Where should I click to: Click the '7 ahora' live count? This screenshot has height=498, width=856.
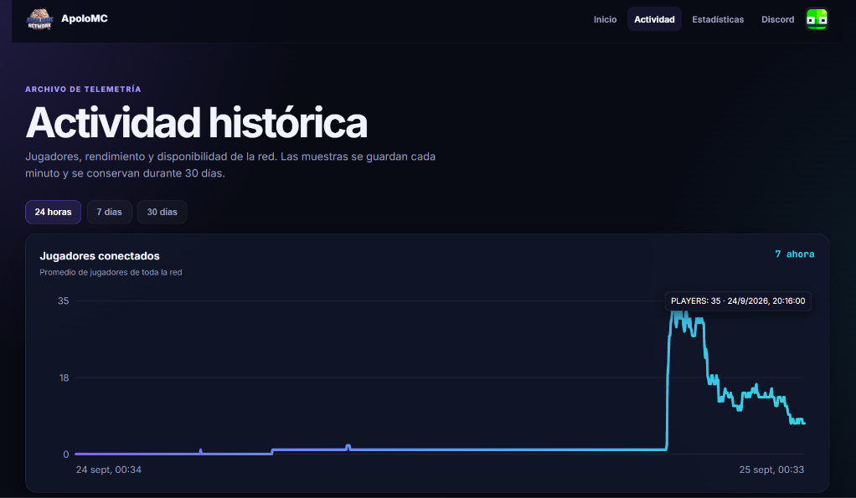794,254
